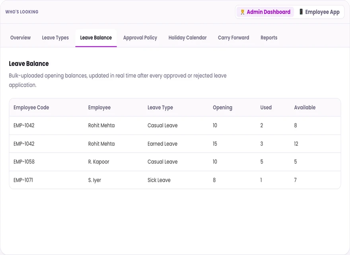This screenshot has height=255, width=350.
Task: Click the Employee Code column header
Action: [x=31, y=107]
